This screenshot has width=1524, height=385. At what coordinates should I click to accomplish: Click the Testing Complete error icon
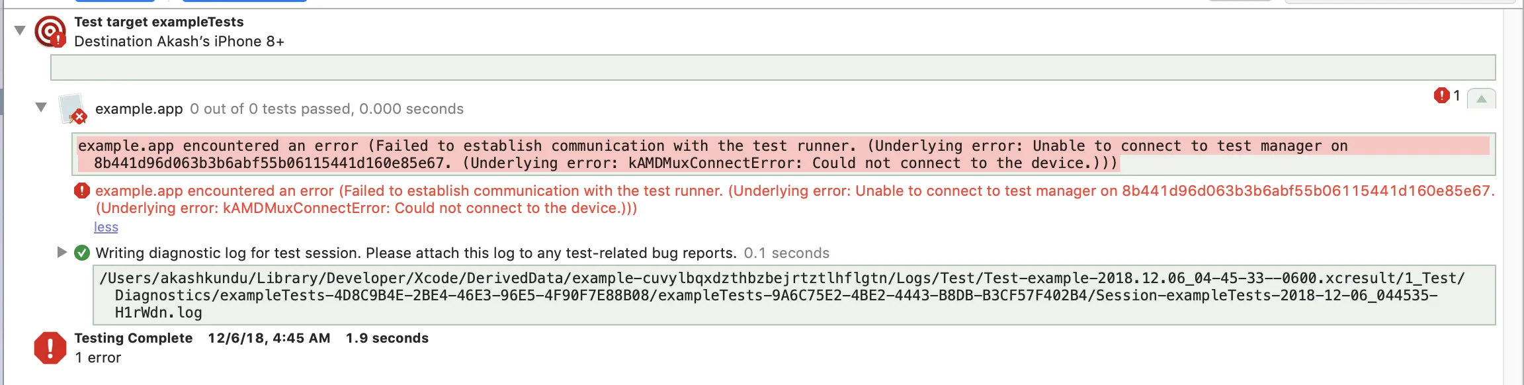click(50, 348)
